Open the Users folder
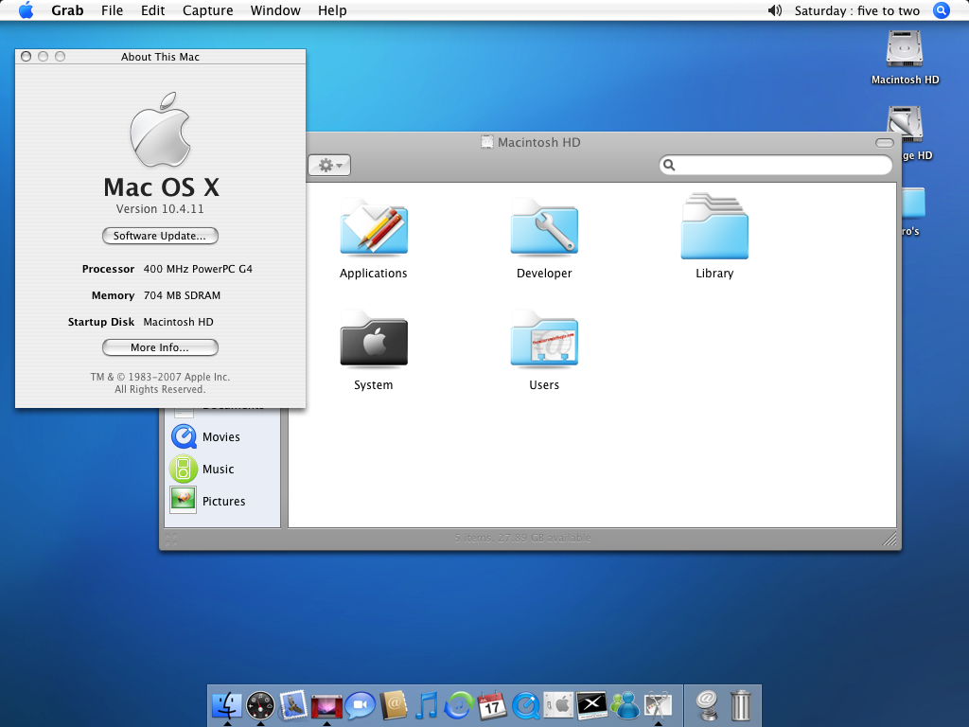Image resolution: width=969 pixels, height=727 pixels. point(544,341)
